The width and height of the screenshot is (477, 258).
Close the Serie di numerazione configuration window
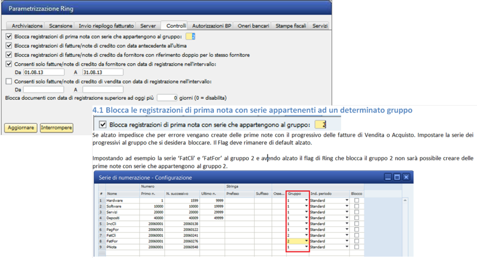406,177
